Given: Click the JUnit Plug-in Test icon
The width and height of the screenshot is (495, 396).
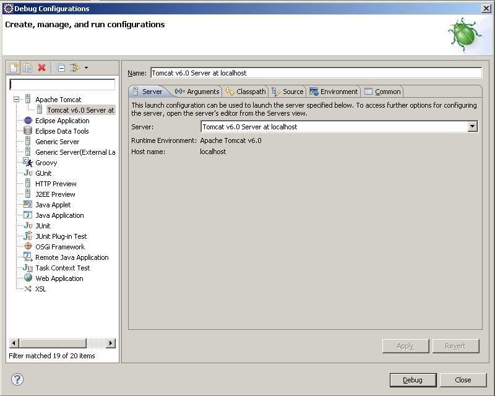Looking at the screenshot, I should click(28, 236).
